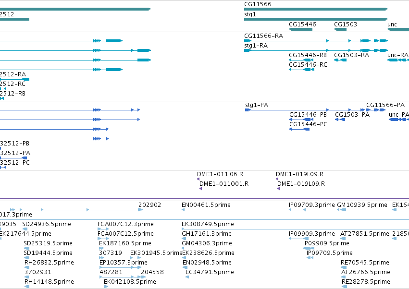Select DME1-011O01.R marker
The image size is (409, 289).
(200, 189)
